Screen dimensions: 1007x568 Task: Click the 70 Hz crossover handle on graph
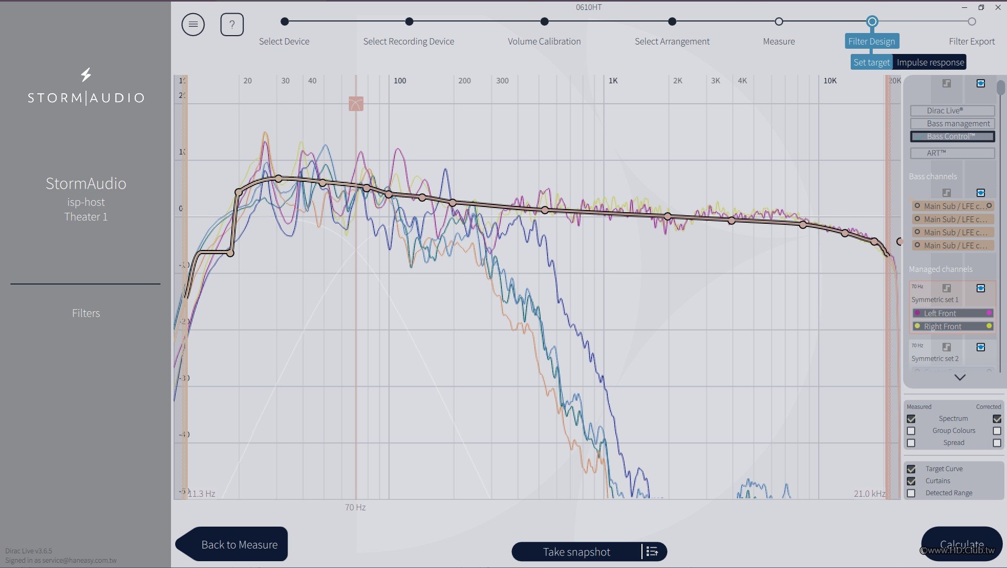(356, 103)
